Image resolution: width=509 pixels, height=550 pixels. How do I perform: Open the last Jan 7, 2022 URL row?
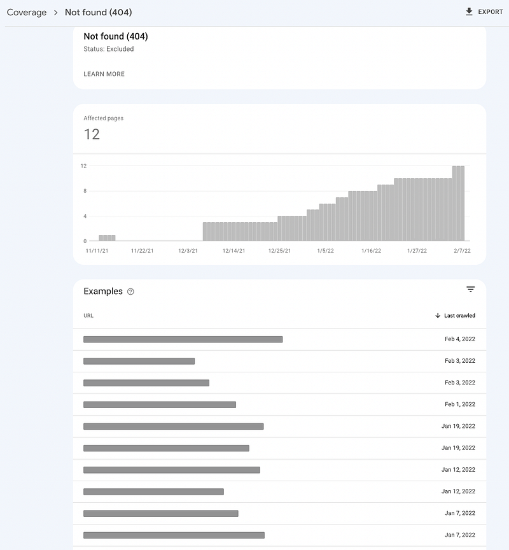point(279,535)
